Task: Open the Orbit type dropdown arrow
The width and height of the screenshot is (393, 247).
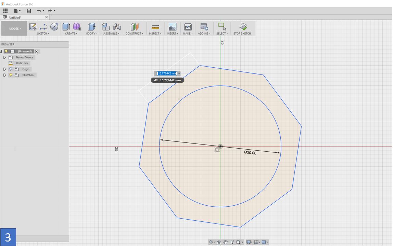Action: tap(215, 242)
